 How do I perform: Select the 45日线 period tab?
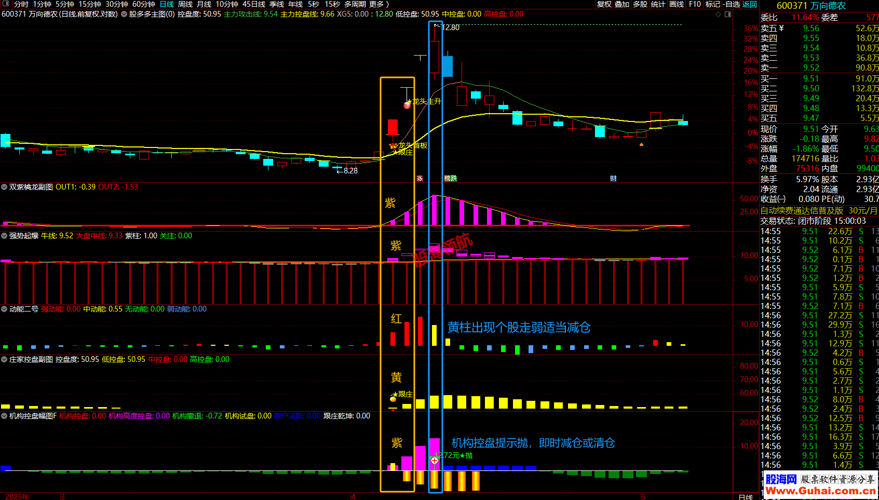tap(254, 4)
